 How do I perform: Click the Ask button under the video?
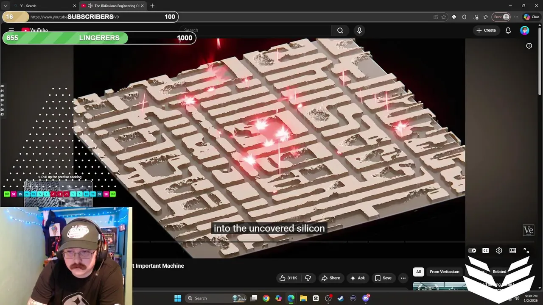[357, 278]
